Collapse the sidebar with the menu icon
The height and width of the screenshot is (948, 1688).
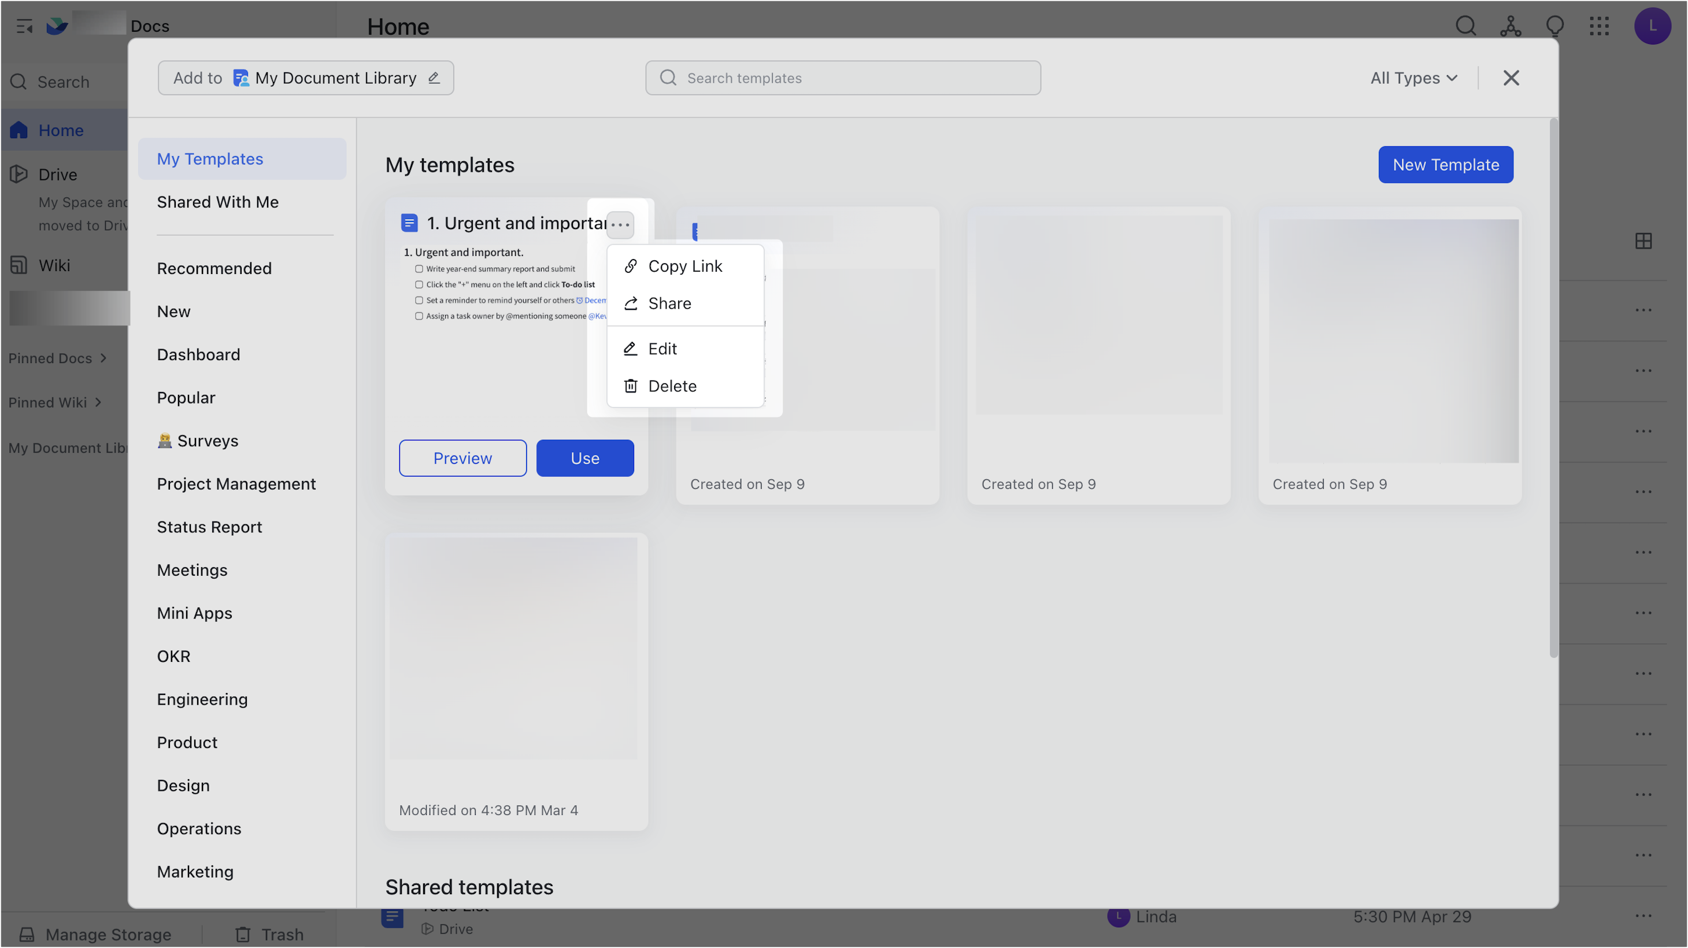click(24, 26)
